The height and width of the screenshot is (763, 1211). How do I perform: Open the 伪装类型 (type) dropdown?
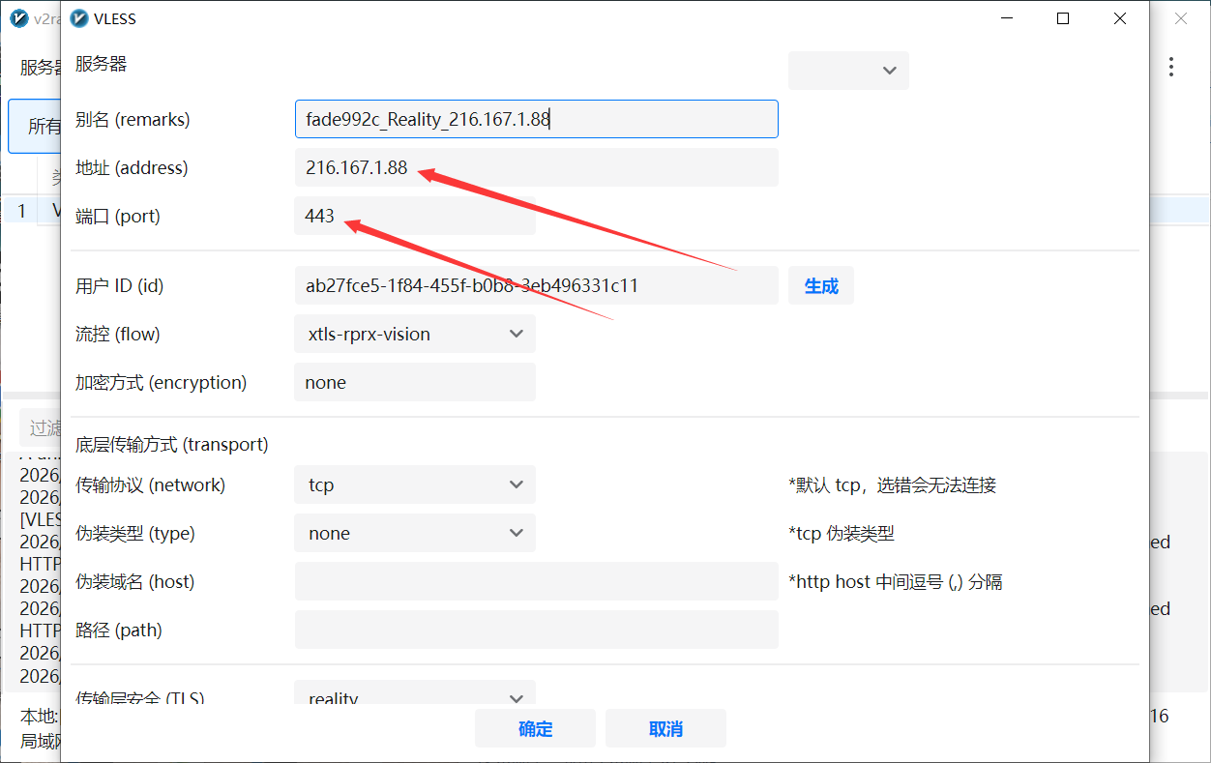pos(415,533)
